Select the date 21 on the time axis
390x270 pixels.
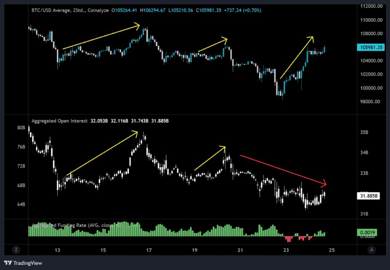(240, 250)
